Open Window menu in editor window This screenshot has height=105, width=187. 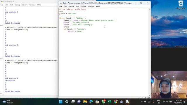[91, 6]
